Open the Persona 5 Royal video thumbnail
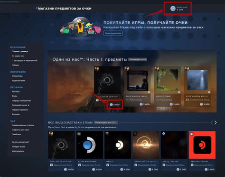Screen dimensions: 225x177 (202, 145)
